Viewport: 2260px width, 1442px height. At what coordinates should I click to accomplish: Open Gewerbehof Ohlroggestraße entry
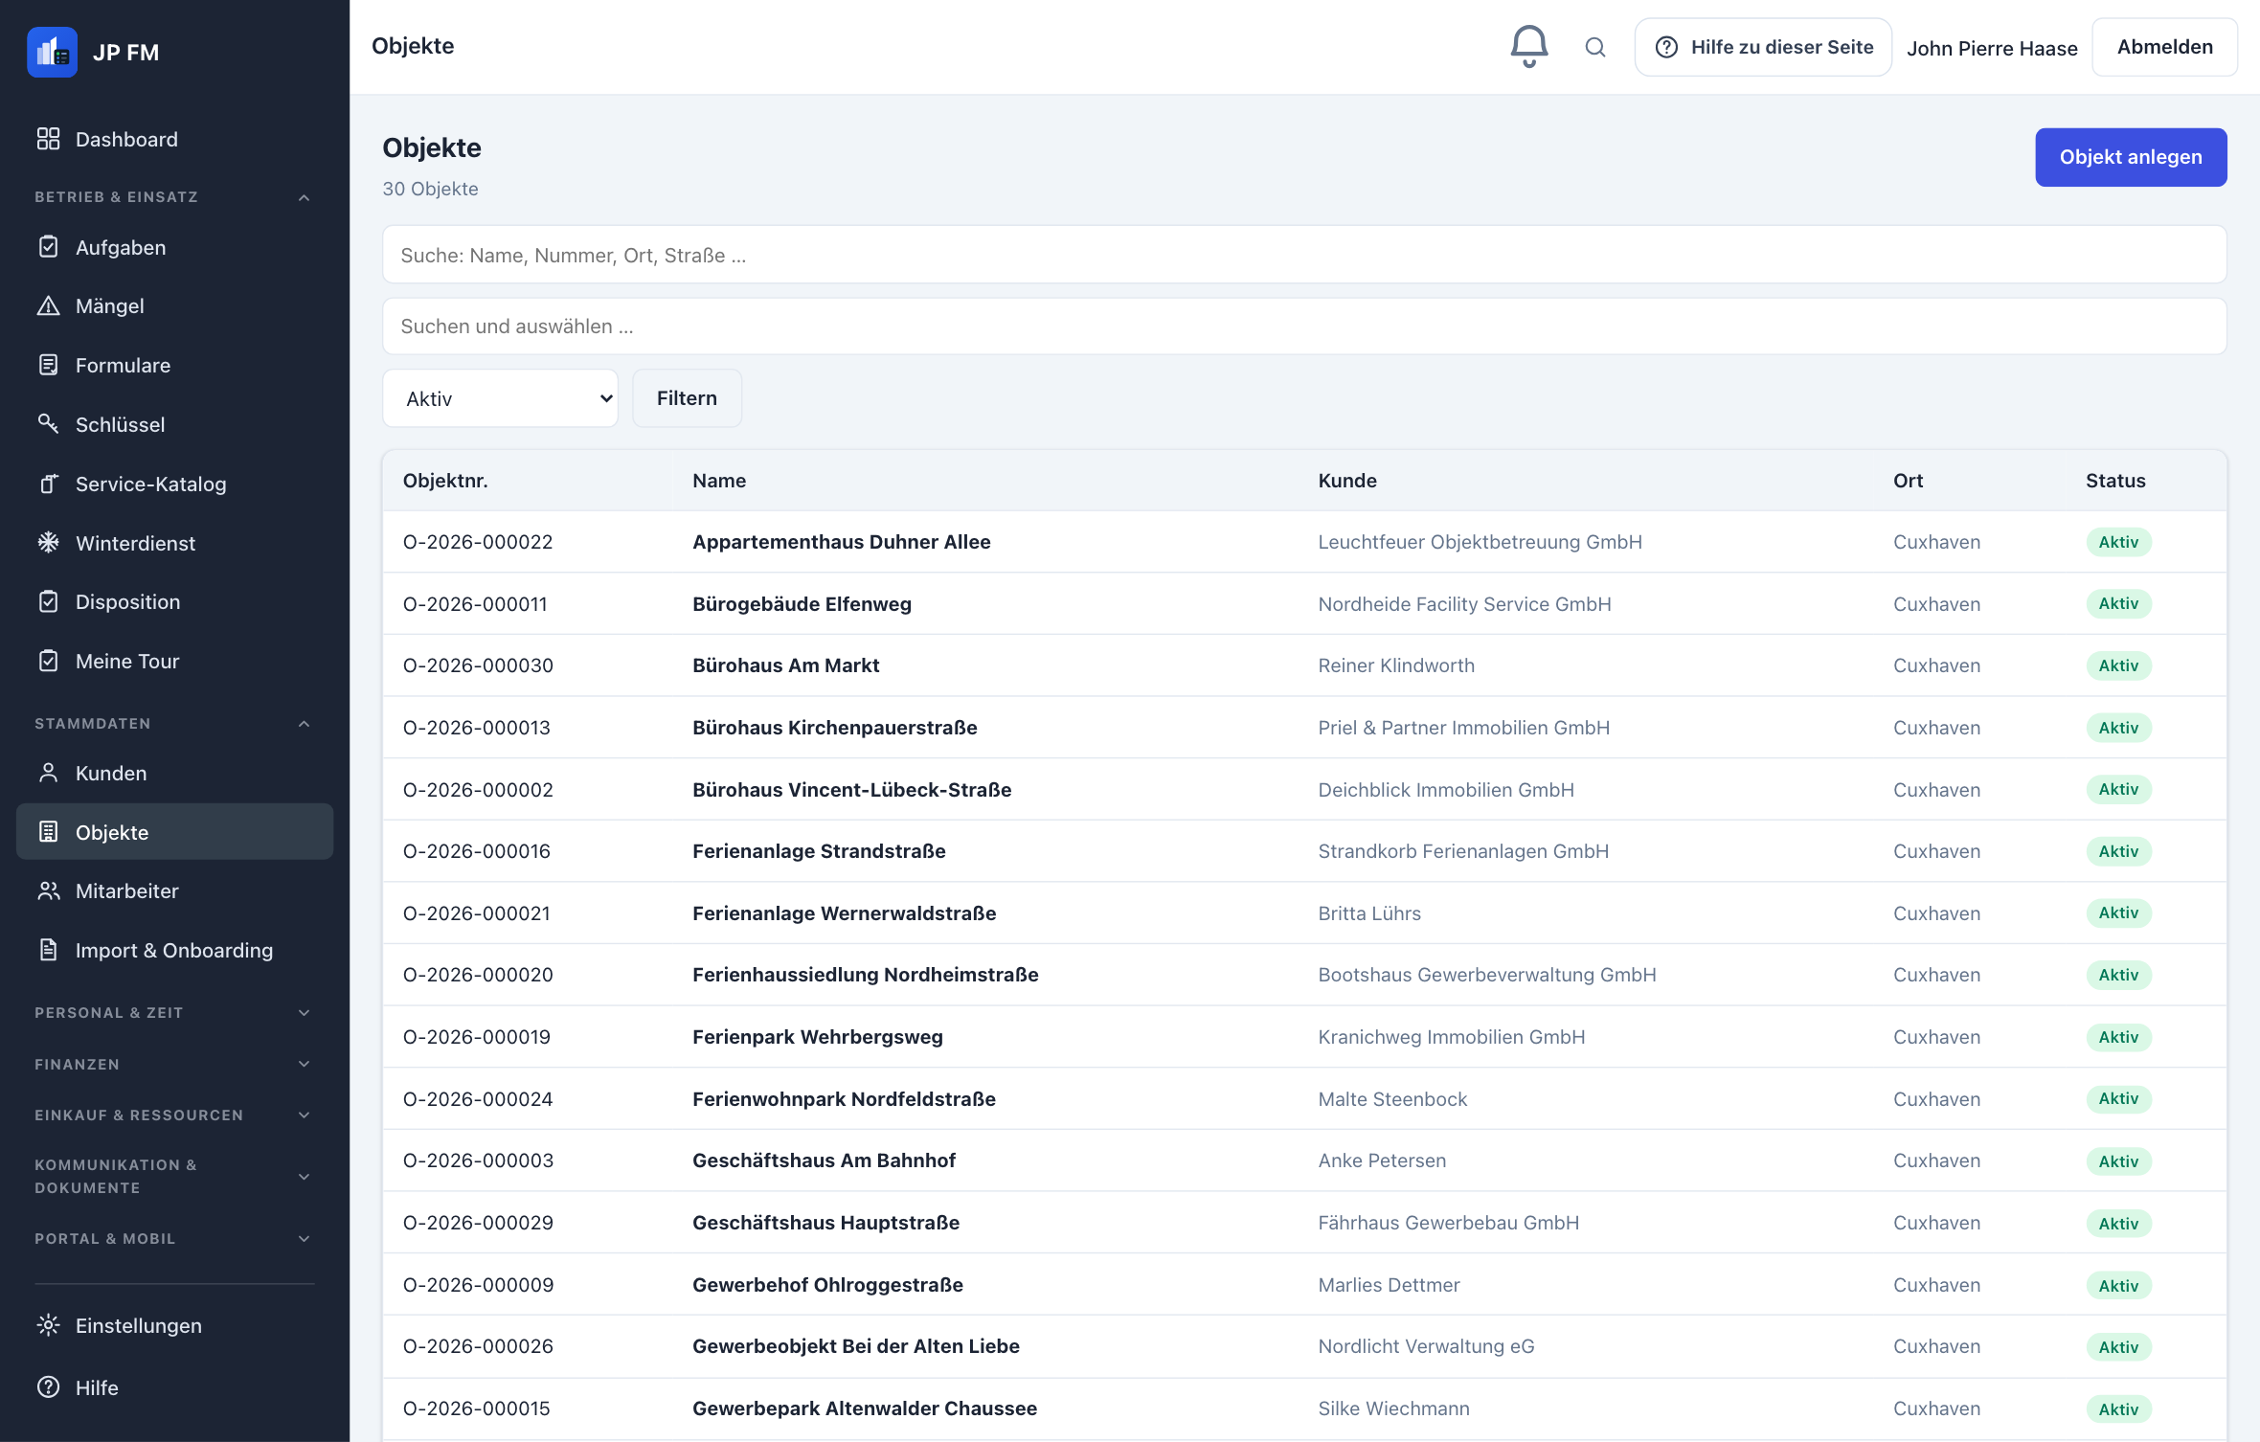click(827, 1285)
